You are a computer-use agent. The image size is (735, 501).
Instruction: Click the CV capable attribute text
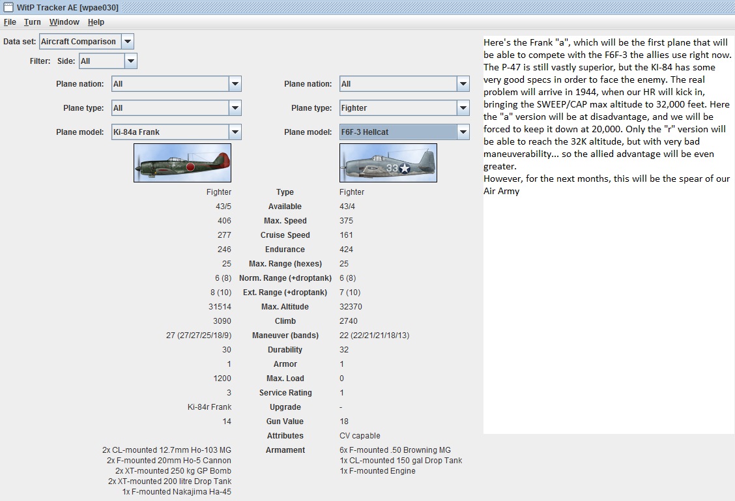click(360, 436)
